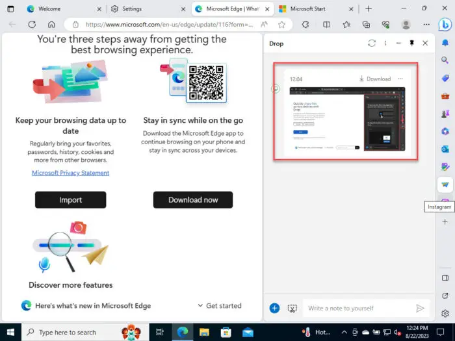Open Shopping tag icon in sidebar
The image size is (455, 341).
(445, 78)
